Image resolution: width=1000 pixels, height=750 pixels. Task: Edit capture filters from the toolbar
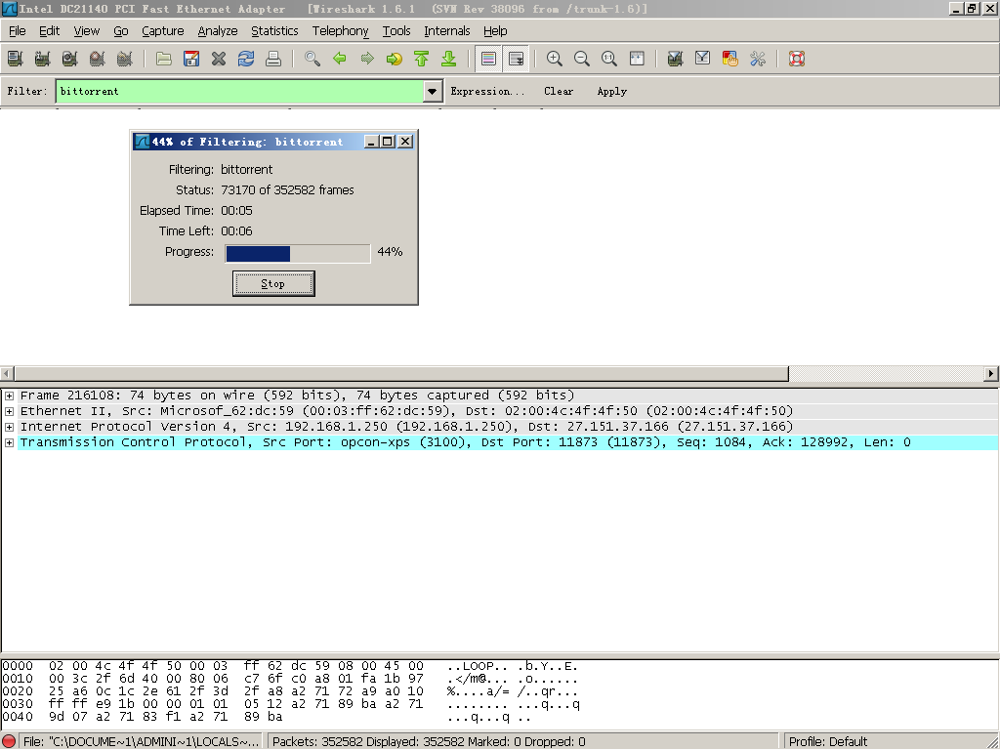click(676, 59)
